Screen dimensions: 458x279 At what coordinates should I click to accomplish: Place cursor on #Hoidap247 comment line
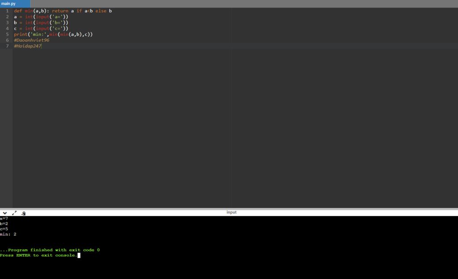[28, 46]
